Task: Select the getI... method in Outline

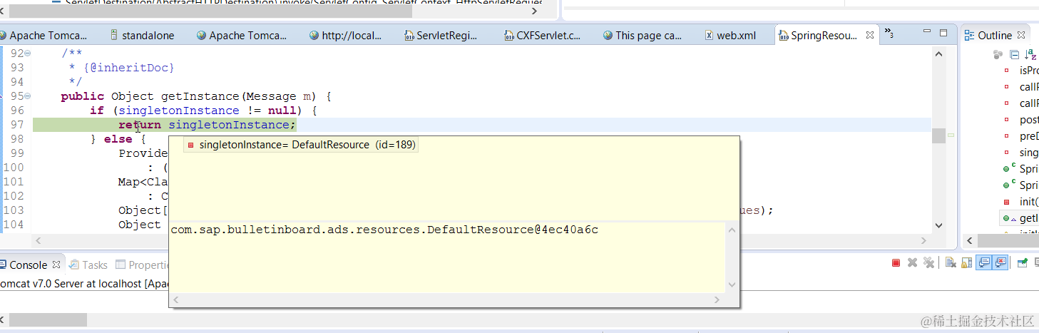Action: [1020, 218]
